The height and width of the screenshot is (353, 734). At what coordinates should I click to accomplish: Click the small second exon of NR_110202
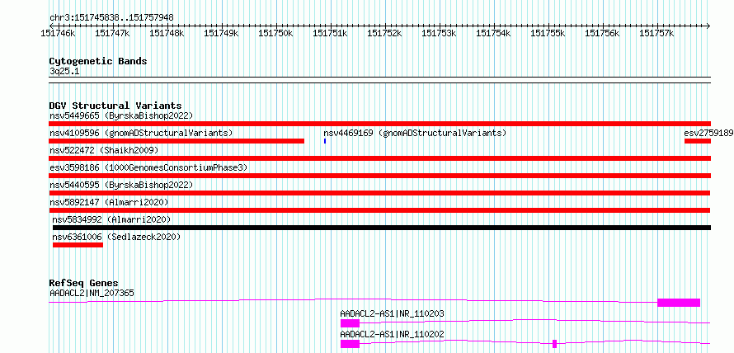click(x=555, y=344)
